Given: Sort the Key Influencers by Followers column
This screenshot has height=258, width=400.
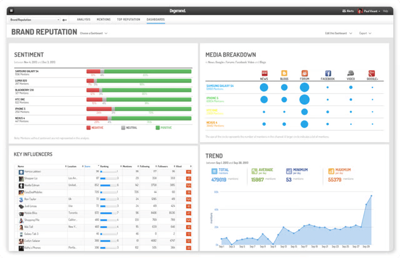Looking at the screenshot, I should click(163, 166).
